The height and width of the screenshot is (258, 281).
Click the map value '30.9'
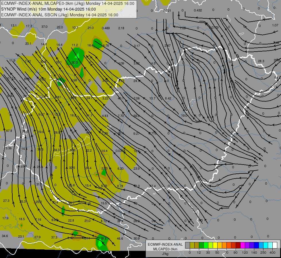tap(136, 239)
